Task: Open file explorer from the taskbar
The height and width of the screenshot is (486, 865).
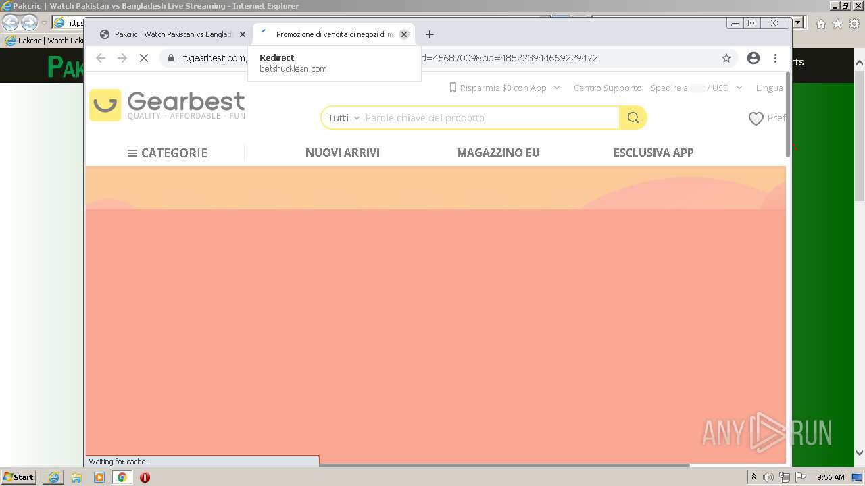Action: [76, 477]
